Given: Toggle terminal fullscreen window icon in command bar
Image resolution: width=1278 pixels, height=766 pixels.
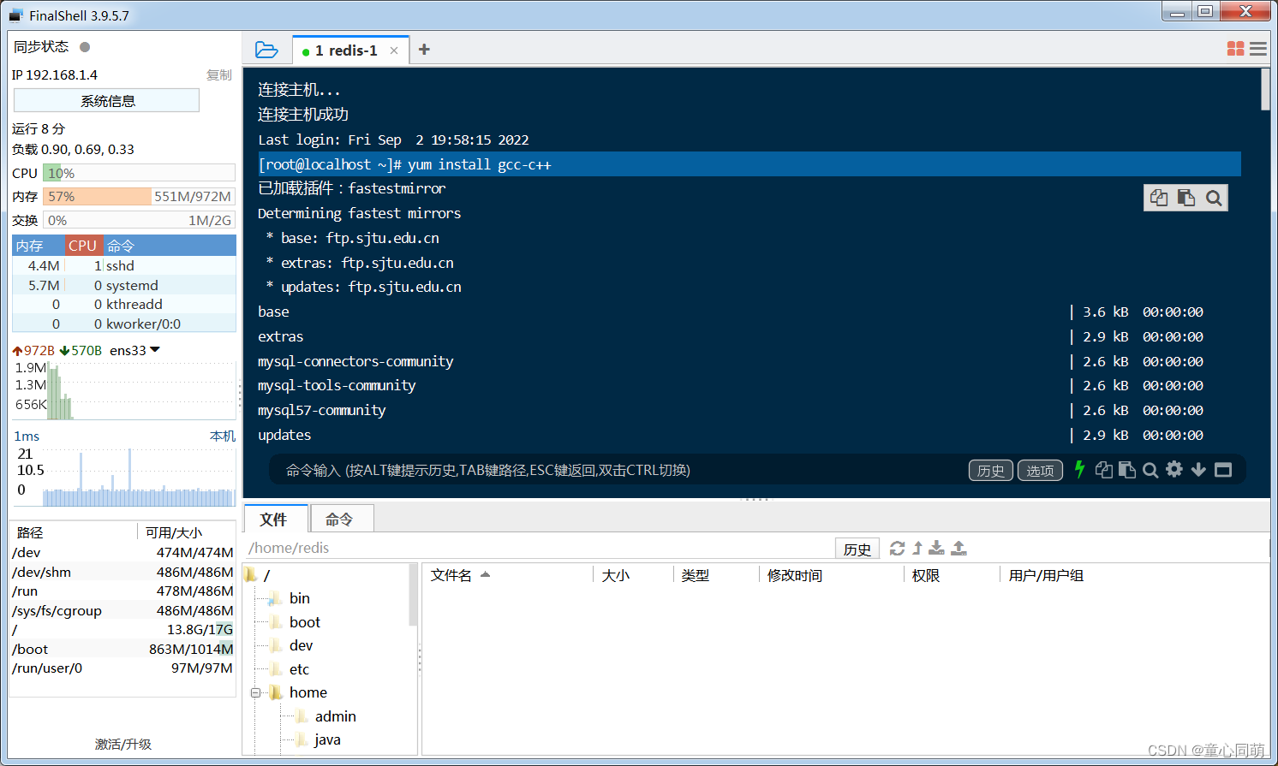Looking at the screenshot, I should click(x=1223, y=470).
